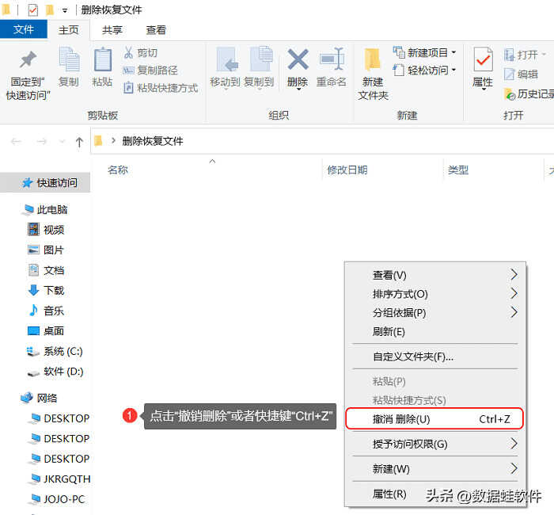This screenshot has height=515, width=554.
Task: Sort by the Type (类型) column
Action: 458,170
